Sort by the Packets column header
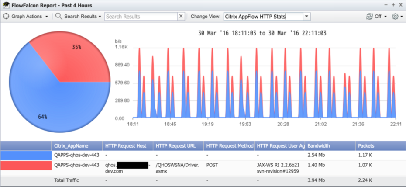The height and width of the screenshot is (187, 406). point(381,146)
